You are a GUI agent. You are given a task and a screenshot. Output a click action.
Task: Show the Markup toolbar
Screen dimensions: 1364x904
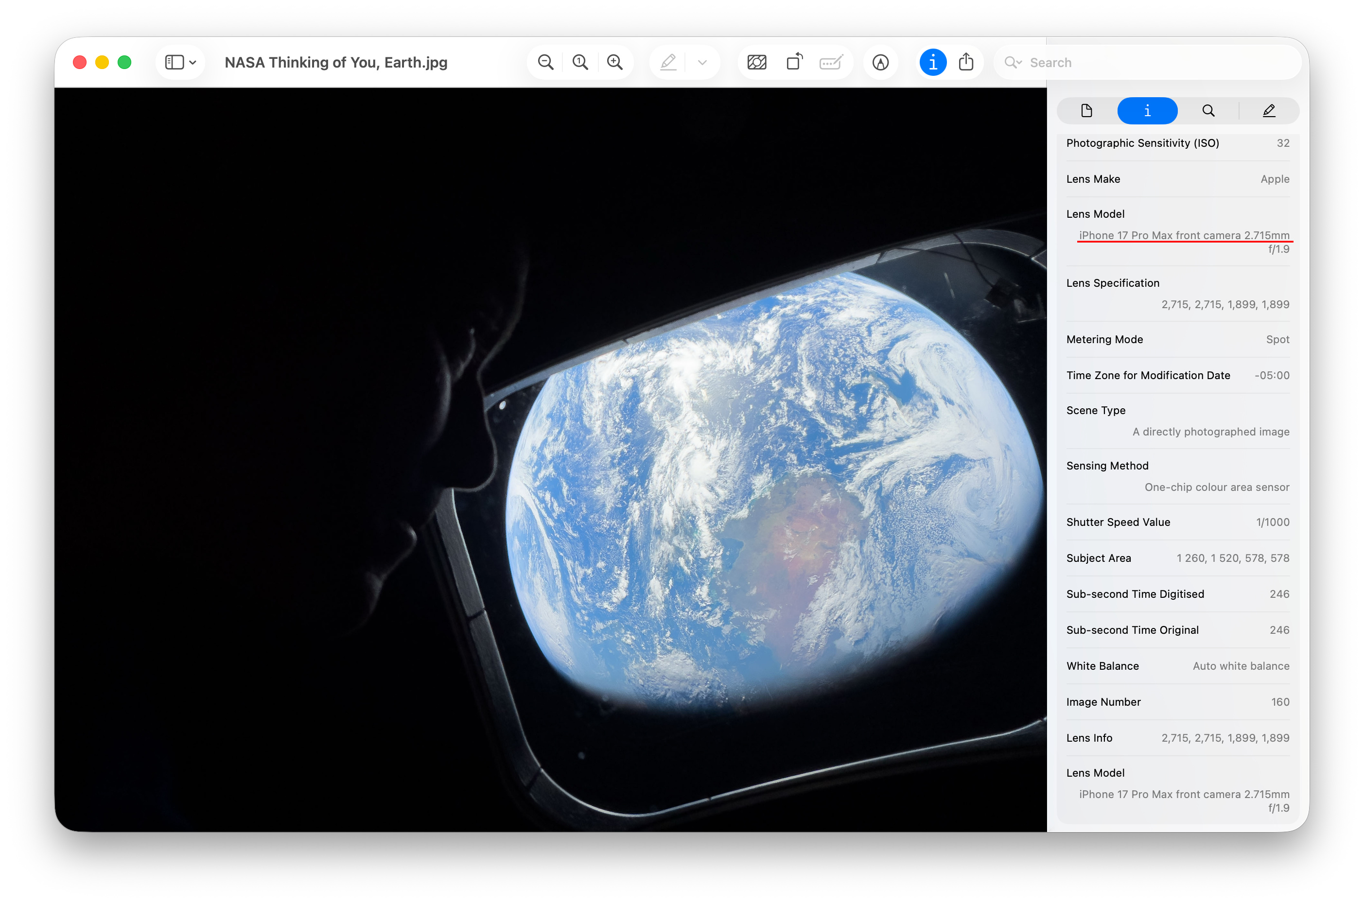coord(880,62)
